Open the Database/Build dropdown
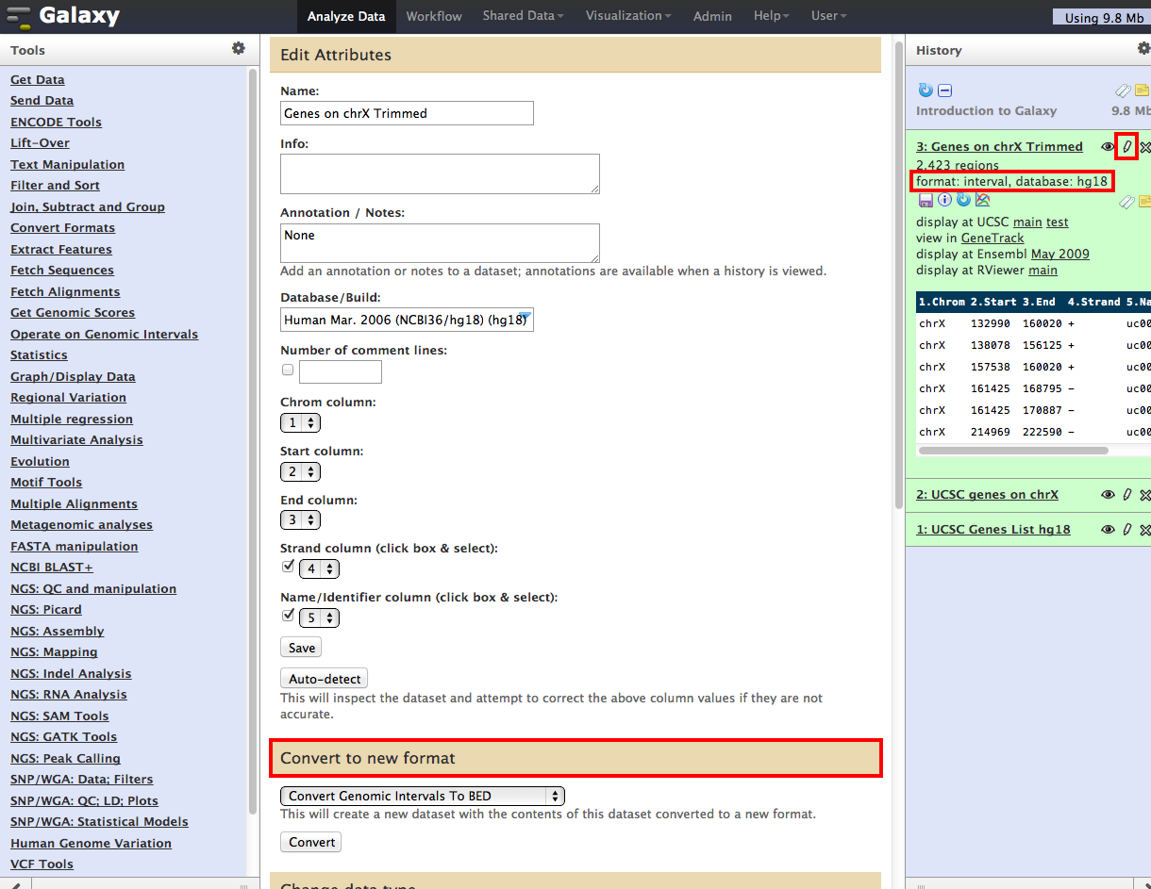 pyautogui.click(x=408, y=320)
